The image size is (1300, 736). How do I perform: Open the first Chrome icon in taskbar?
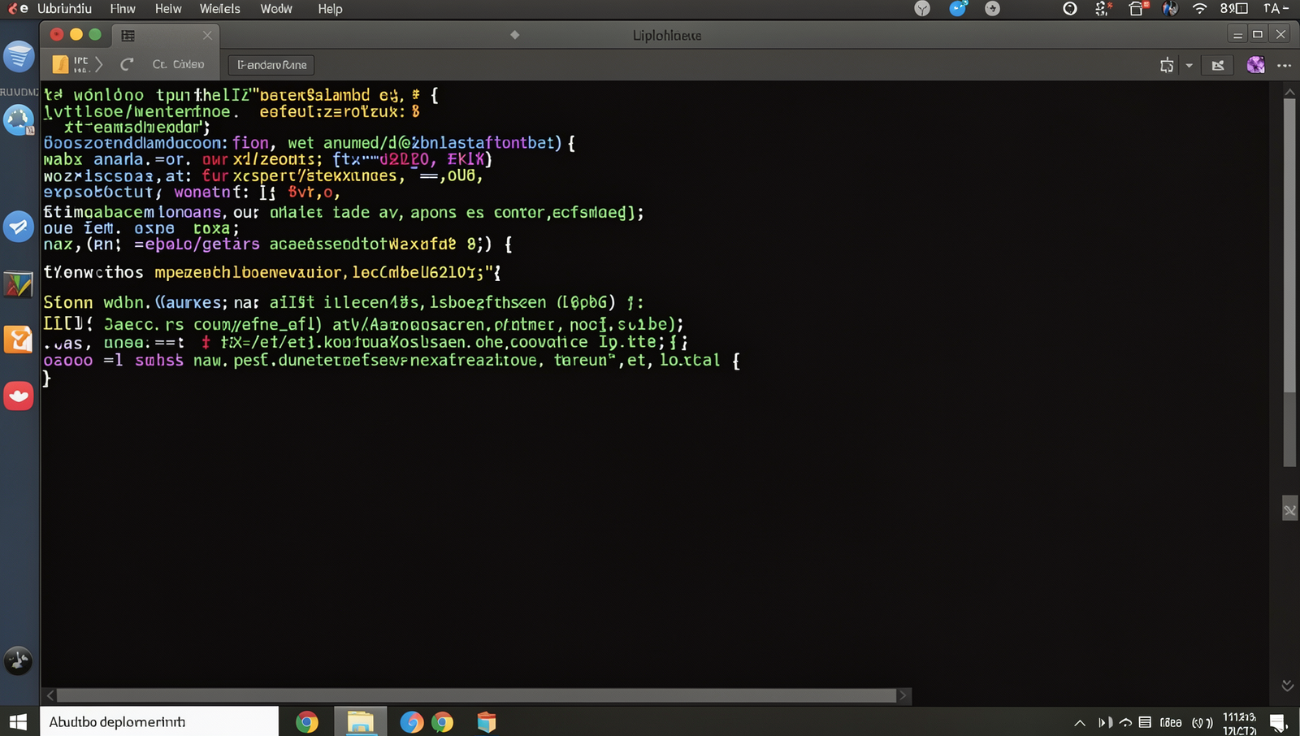click(x=307, y=721)
